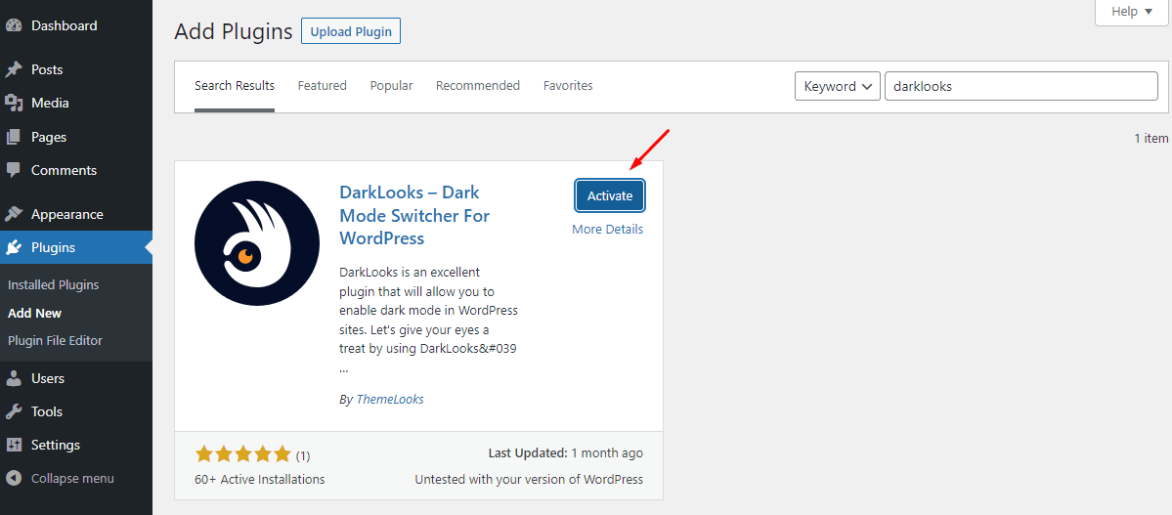The width and height of the screenshot is (1172, 515).
Task: Expand the Help panel dropdown
Action: point(1131,12)
